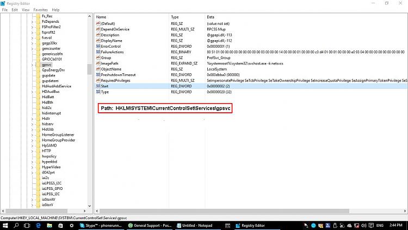Open Settings gear on the taskbar
This screenshot has height=230, width=408.
tap(72, 225)
